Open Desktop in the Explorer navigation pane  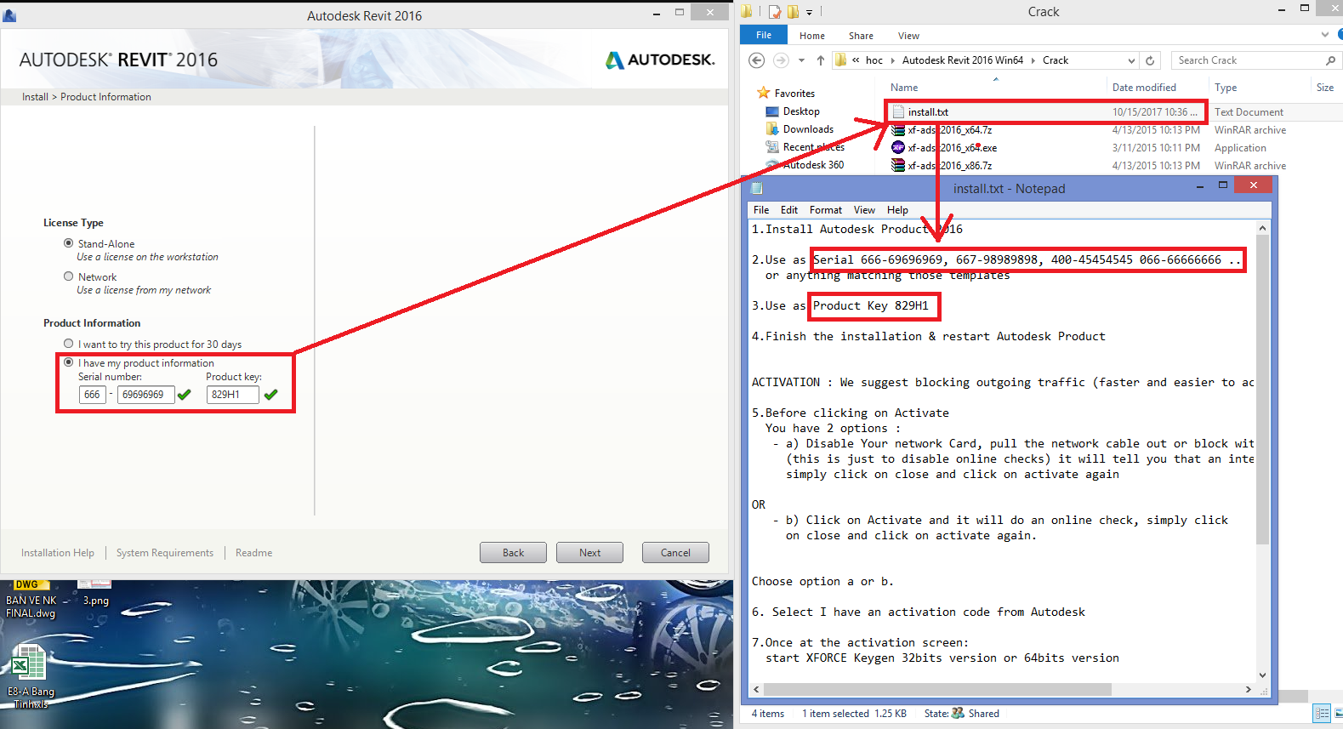(801, 111)
